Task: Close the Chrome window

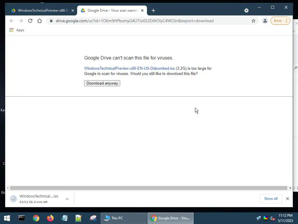Action: [x=286, y=7]
